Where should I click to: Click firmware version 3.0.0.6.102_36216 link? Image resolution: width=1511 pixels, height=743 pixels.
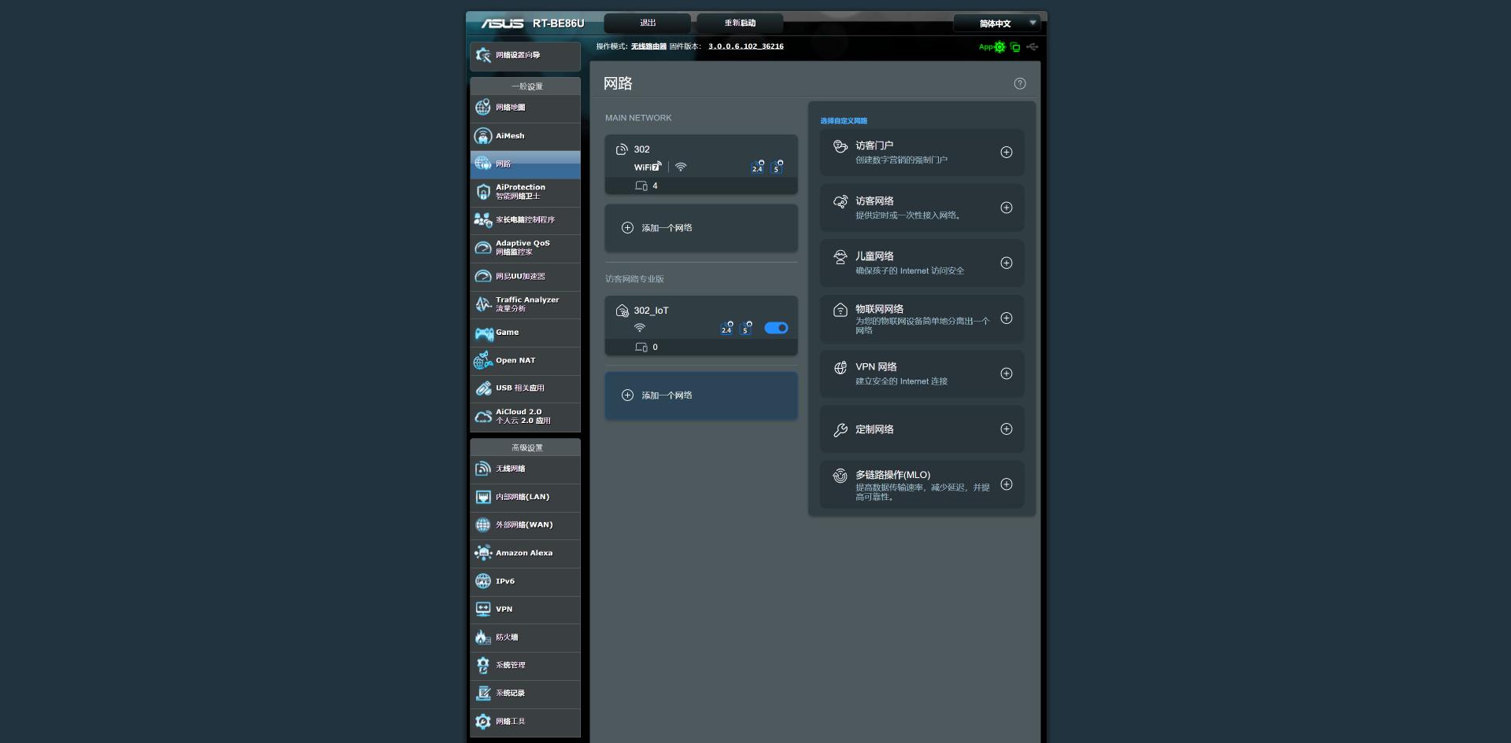(x=745, y=46)
